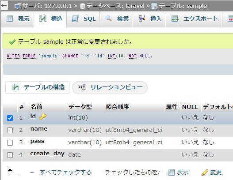Screen dimensions: 233x180
Task: Select the テーブルの構造 button
Action: (x=37, y=87)
